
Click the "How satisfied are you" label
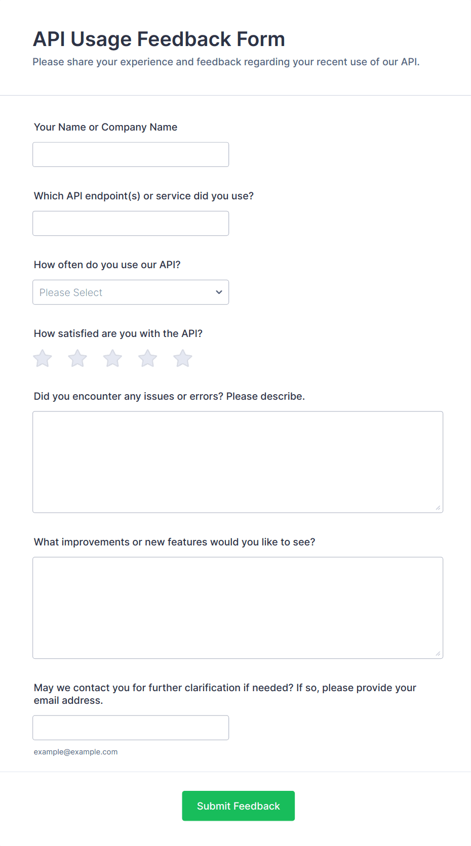pyautogui.click(x=118, y=333)
